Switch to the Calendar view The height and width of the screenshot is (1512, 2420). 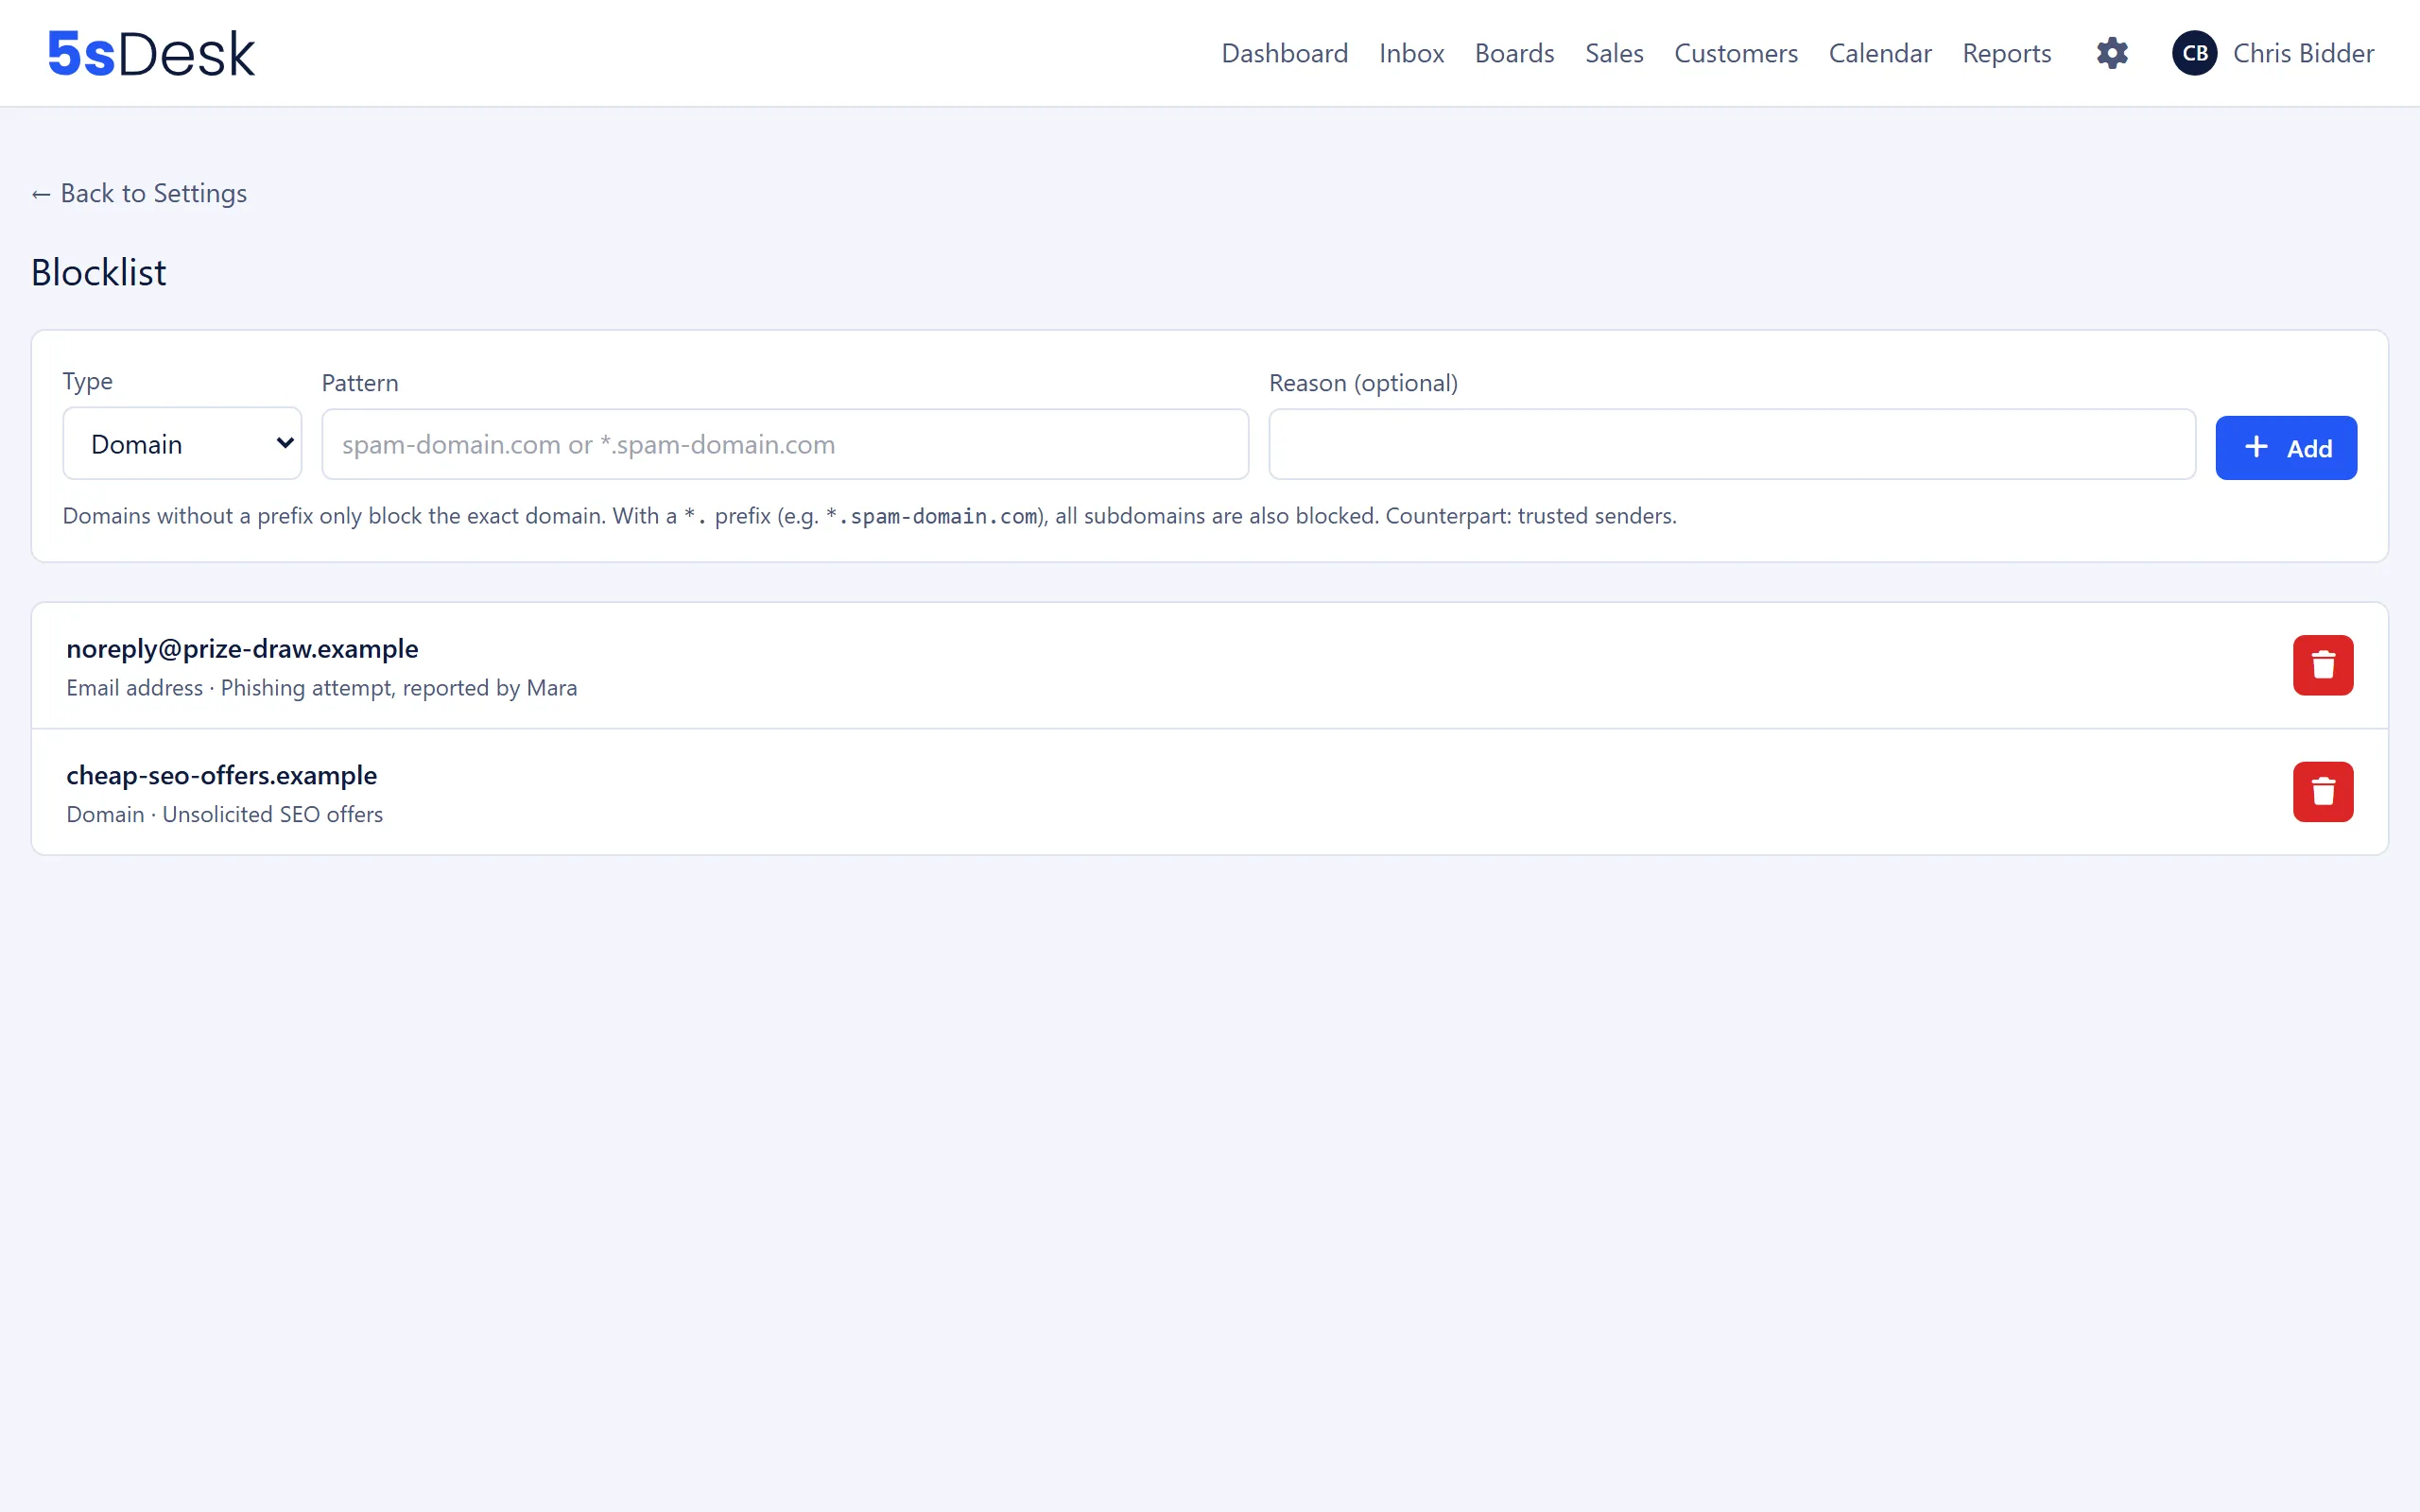[1879, 53]
